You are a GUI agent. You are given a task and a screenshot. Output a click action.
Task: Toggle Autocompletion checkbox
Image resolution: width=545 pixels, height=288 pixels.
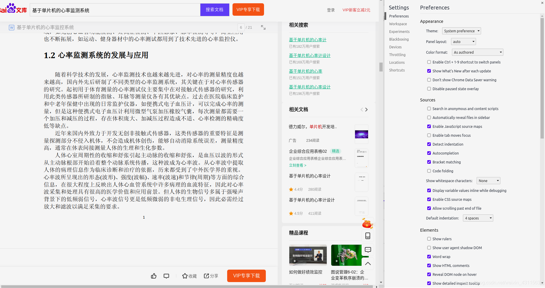[x=429, y=153]
